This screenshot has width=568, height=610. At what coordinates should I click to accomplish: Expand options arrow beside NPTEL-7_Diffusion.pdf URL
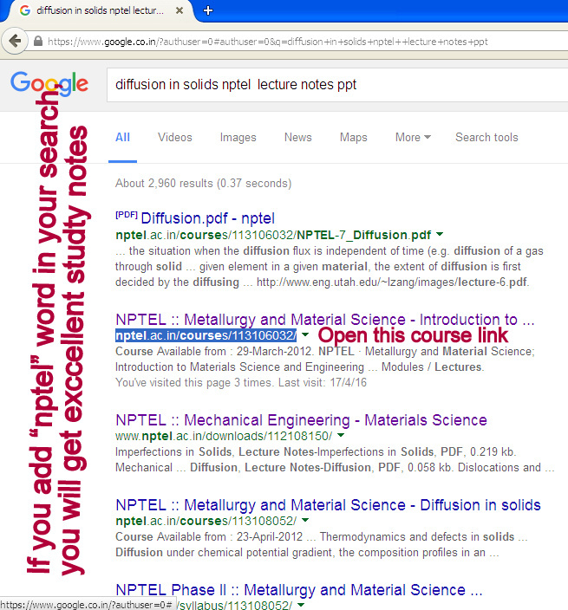point(440,234)
